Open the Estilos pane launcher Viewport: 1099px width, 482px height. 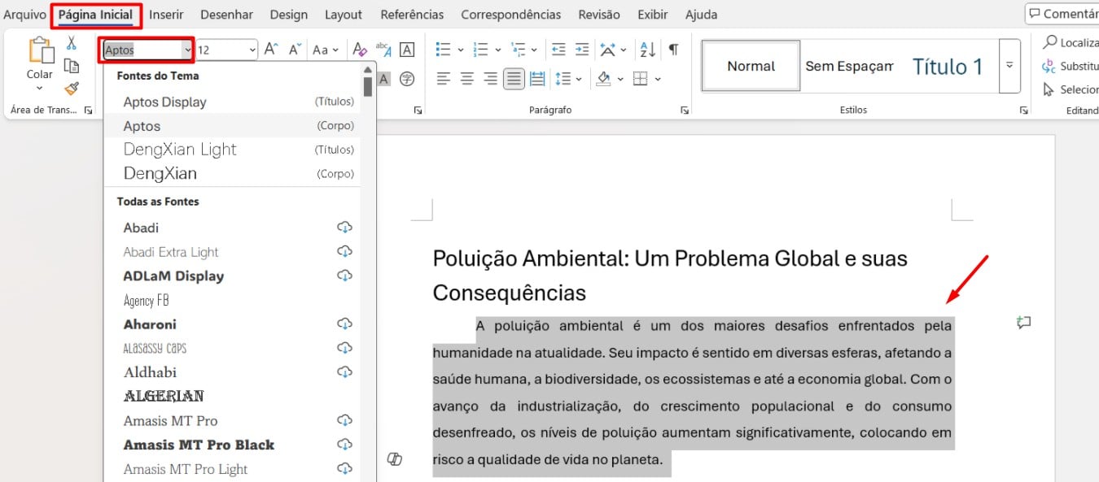[x=1023, y=110]
